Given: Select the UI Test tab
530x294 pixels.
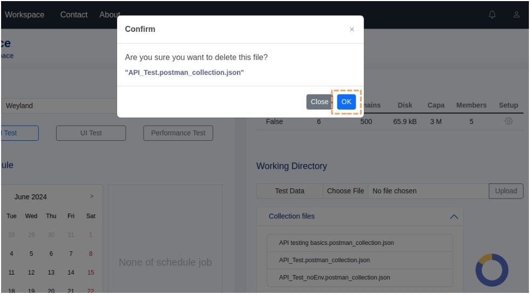Looking at the screenshot, I should 91,133.
